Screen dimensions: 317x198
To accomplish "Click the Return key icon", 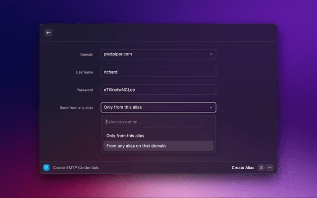I will pyautogui.click(x=270, y=167).
